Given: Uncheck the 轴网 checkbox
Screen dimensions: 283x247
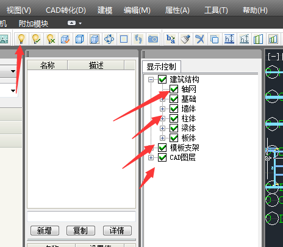Looking at the screenshot, I should [174, 89].
